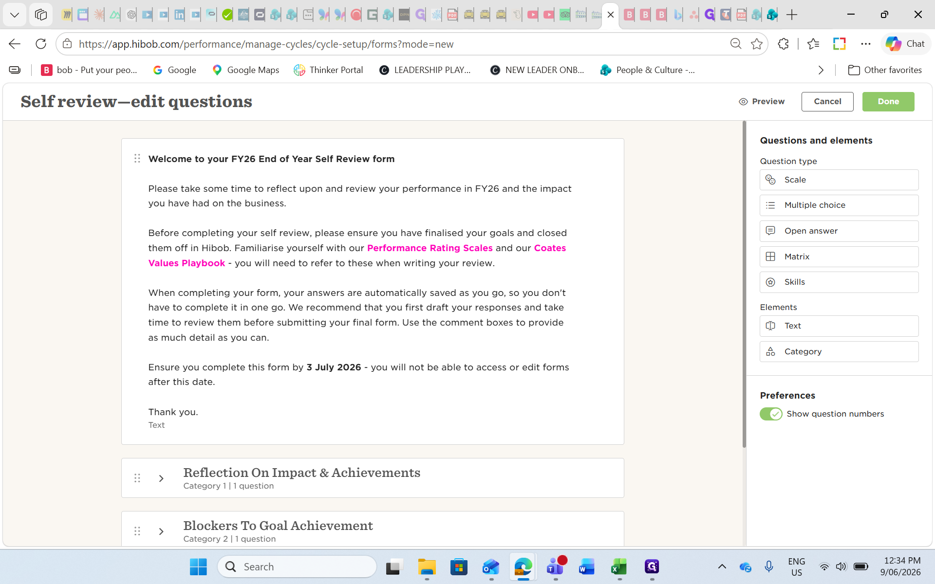
Task: Add a Skills question type
Action: 839,282
